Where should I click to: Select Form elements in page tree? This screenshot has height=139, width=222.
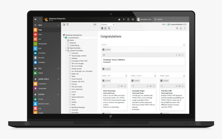tap(77, 89)
